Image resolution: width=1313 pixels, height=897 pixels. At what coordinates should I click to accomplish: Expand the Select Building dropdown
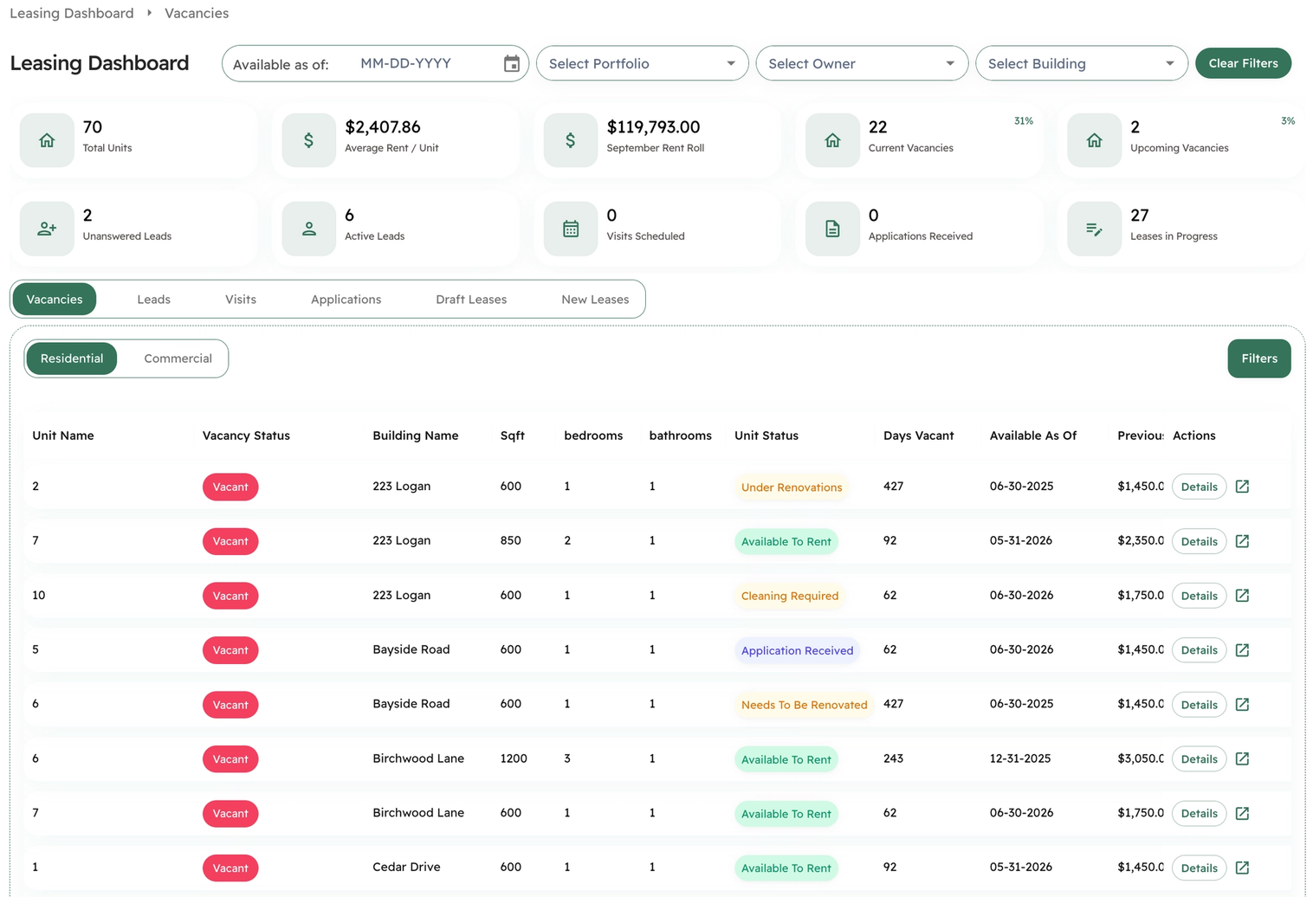(x=1081, y=63)
